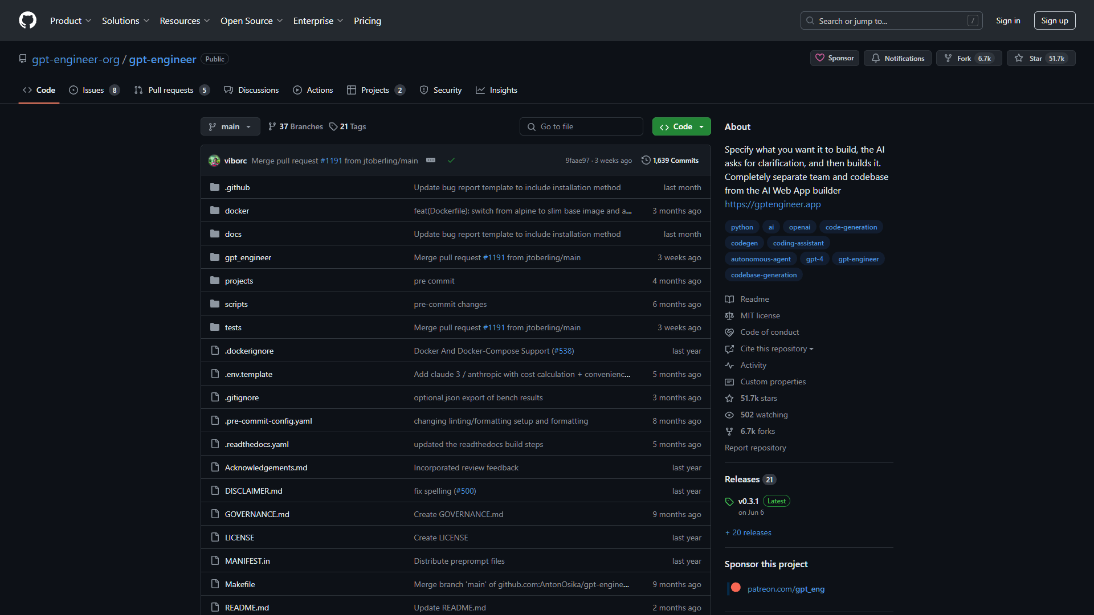The width and height of the screenshot is (1094, 615).
Task: Click the green commit status check
Action: [451, 160]
